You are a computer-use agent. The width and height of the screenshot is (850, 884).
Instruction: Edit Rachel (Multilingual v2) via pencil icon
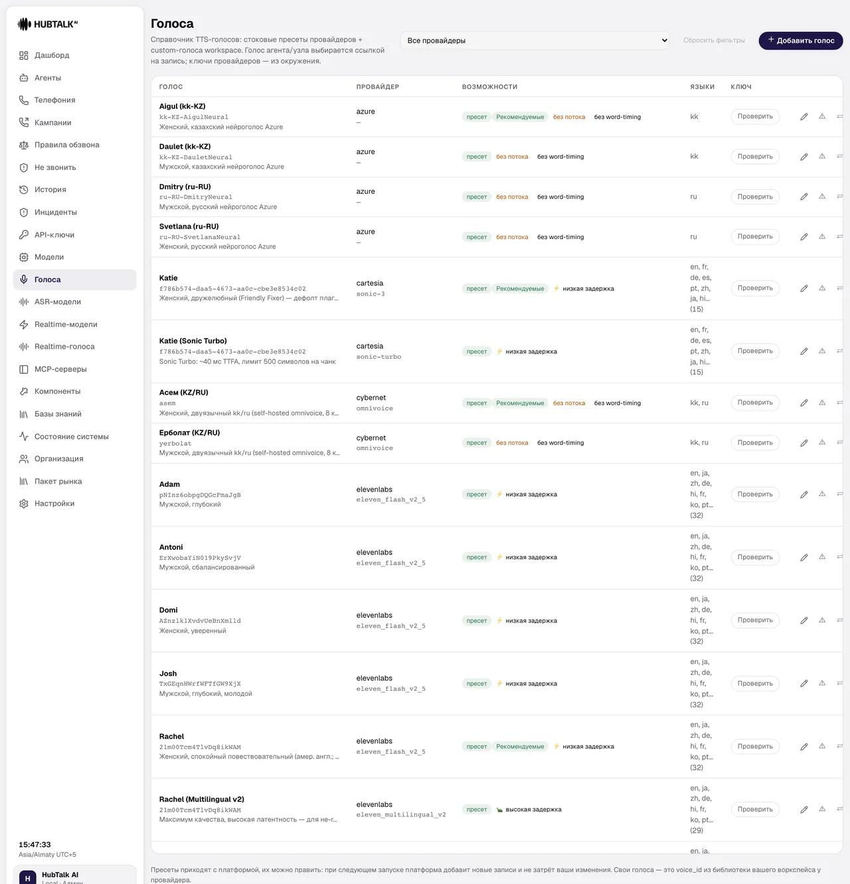coord(804,810)
